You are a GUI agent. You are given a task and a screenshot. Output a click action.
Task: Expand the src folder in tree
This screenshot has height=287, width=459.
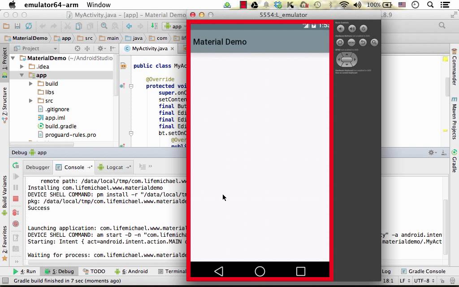pos(31,100)
